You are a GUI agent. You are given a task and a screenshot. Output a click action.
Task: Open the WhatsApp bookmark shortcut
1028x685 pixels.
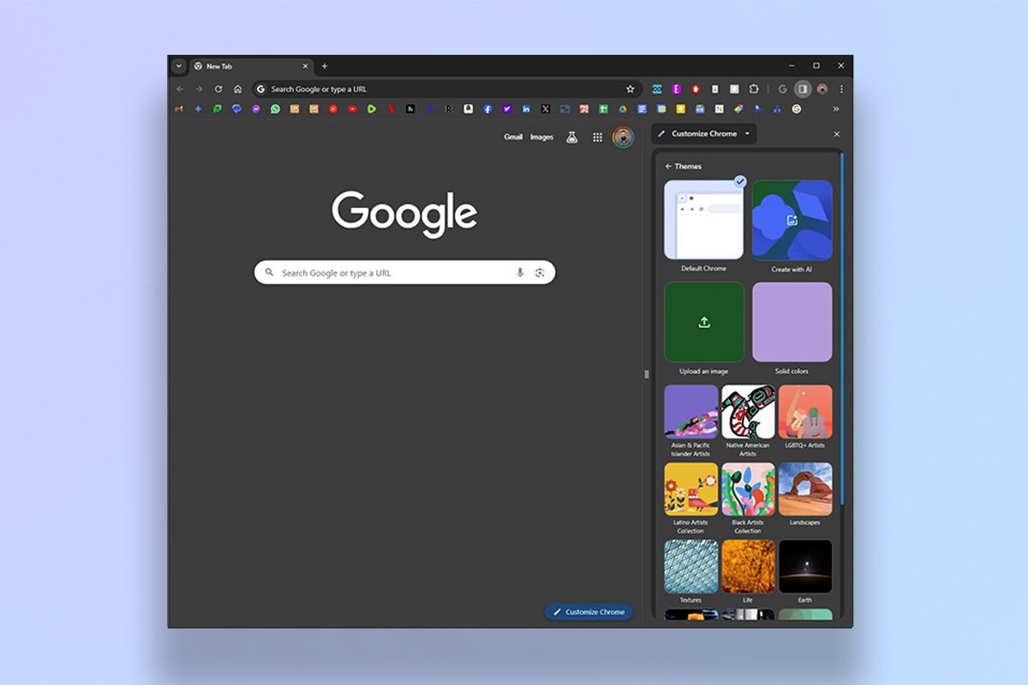(274, 109)
